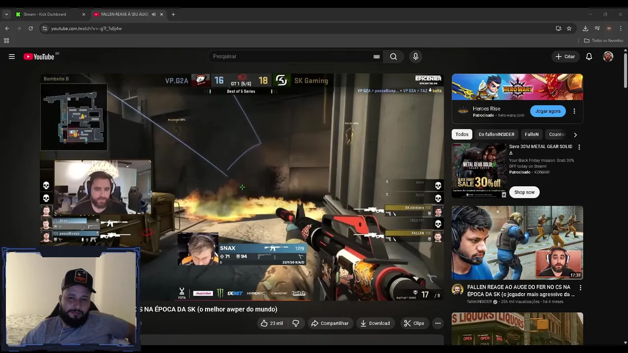Open options for Metal Gear Solid ad
The image size is (628, 353).
point(579,147)
